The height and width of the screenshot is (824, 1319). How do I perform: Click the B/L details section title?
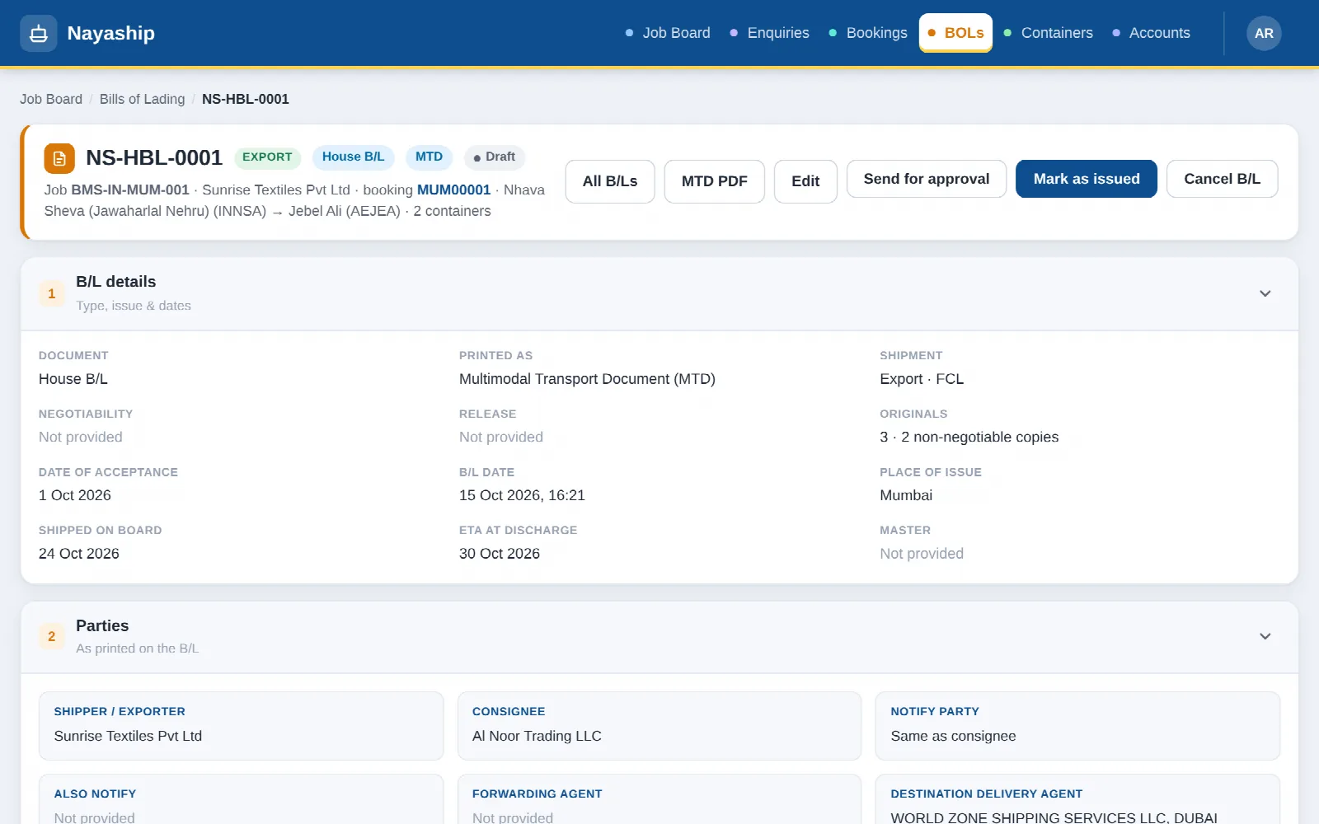(115, 282)
